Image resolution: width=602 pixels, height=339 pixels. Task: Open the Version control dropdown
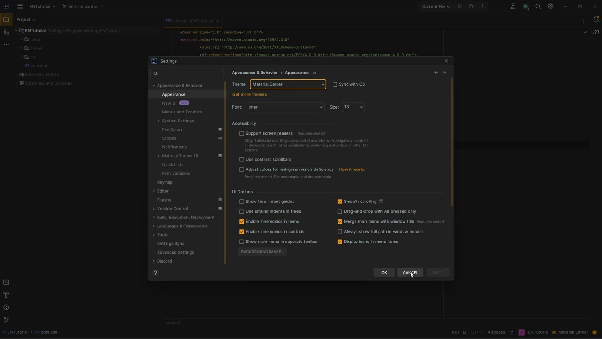[x=83, y=7]
